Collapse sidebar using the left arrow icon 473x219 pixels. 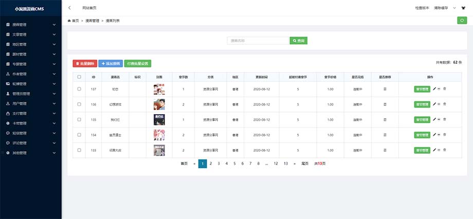tap(70, 8)
